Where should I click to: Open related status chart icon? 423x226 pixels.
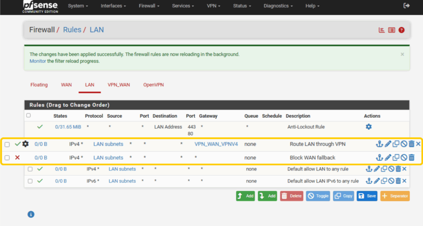[x=381, y=30]
